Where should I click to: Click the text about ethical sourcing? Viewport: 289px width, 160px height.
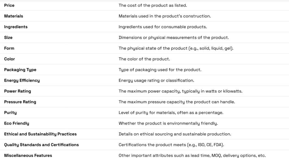tap(175, 134)
